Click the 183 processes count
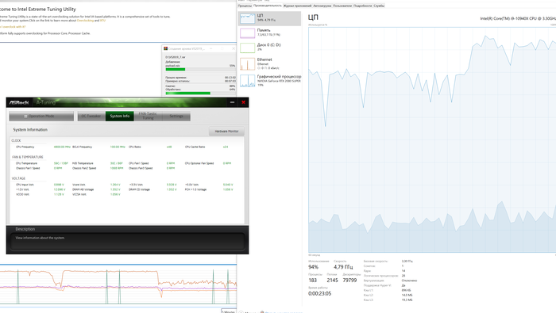556x313 pixels. [313, 280]
